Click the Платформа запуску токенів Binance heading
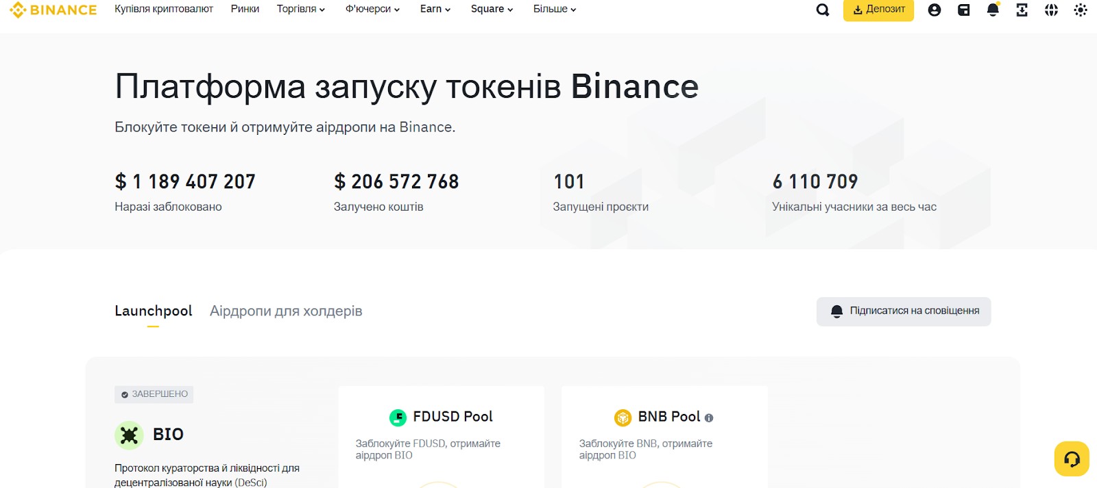This screenshot has width=1097, height=488. click(x=407, y=87)
